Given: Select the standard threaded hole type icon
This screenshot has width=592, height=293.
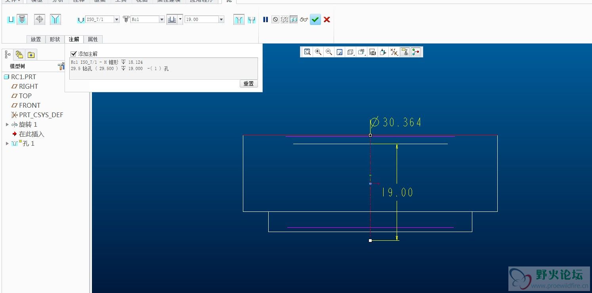Looking at the screenshot, I should [22, 19].
